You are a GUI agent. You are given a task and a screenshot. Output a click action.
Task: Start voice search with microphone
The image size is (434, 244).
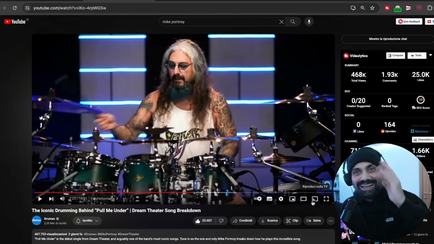pos(309,22)
